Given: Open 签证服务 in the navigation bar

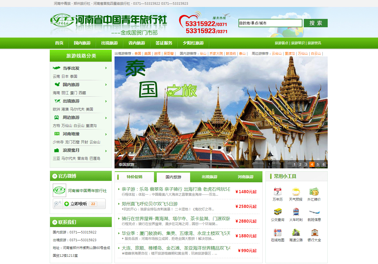Looking at the screenshot, I should [x=164, y=43].
